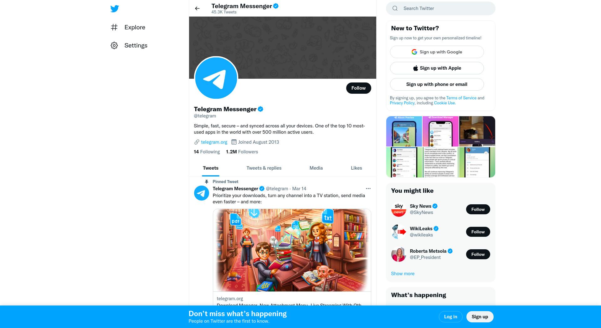This screenshot has height=328, width=601.
Task: Focus the Search Twitter field
Action: tap(441, 8)
